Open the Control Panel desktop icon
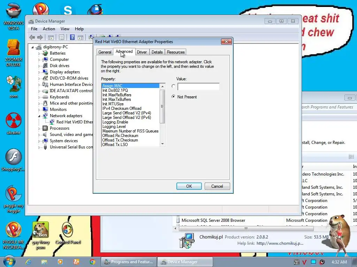Image resolution: width=357 pixels, height=267 pixels. click(68, 233)
